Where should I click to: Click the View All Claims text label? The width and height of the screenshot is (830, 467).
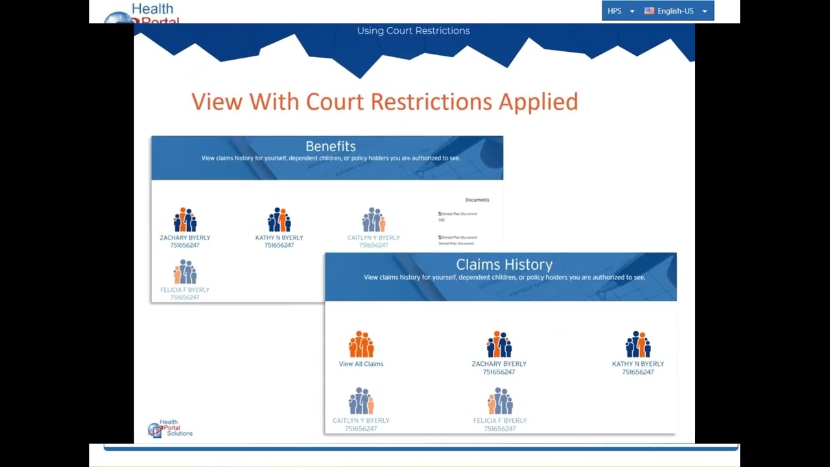point(361,364)
